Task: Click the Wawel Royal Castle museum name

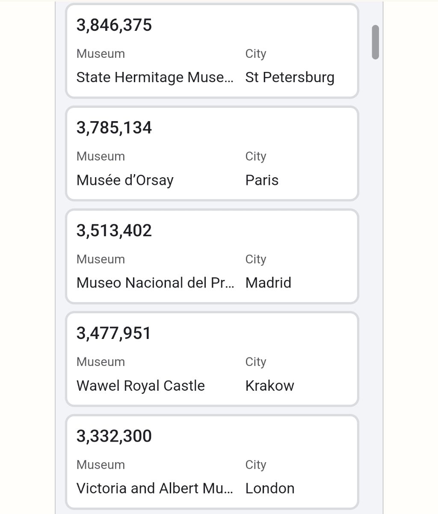Action: 141,386
